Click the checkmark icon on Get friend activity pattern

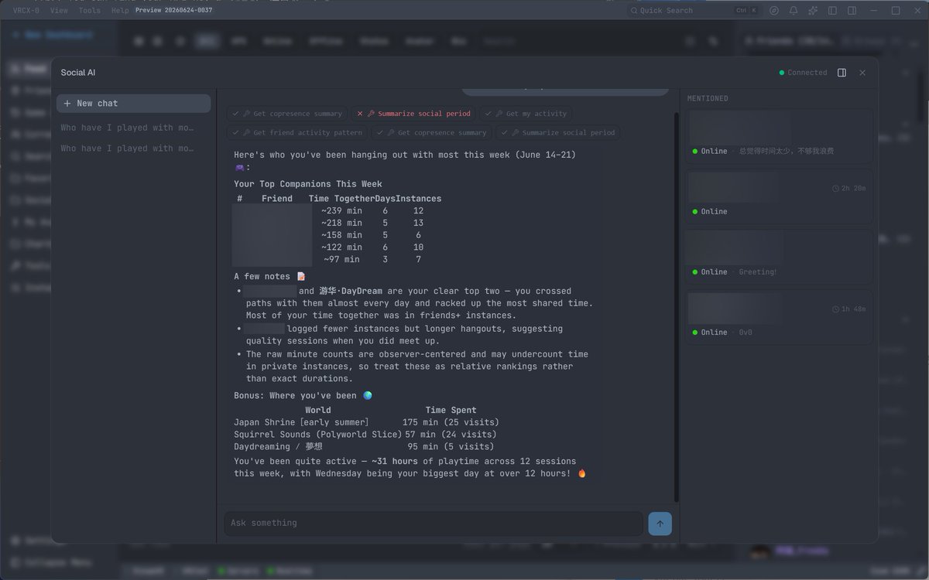coord(235,132)
